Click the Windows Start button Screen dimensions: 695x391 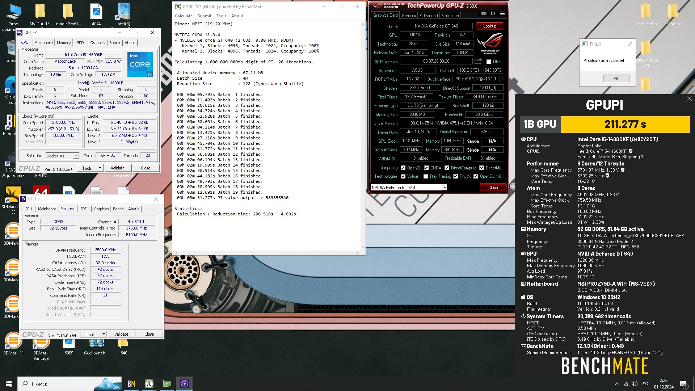pos(9,384)
